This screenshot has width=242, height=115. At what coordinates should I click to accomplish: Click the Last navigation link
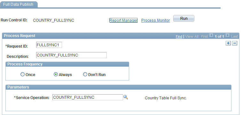click(x=234, y=36)
